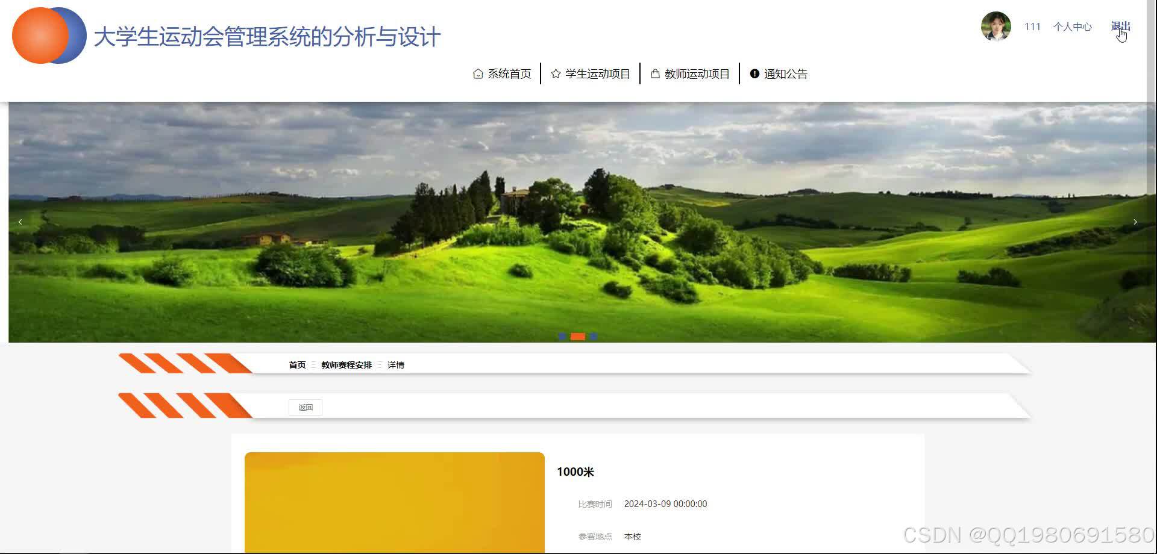Open the orange-blue site logo

point(48,35)
